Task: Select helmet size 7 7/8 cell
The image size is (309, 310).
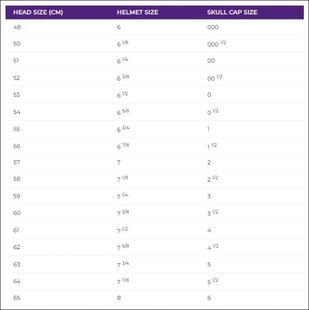Action: point(123,281)
